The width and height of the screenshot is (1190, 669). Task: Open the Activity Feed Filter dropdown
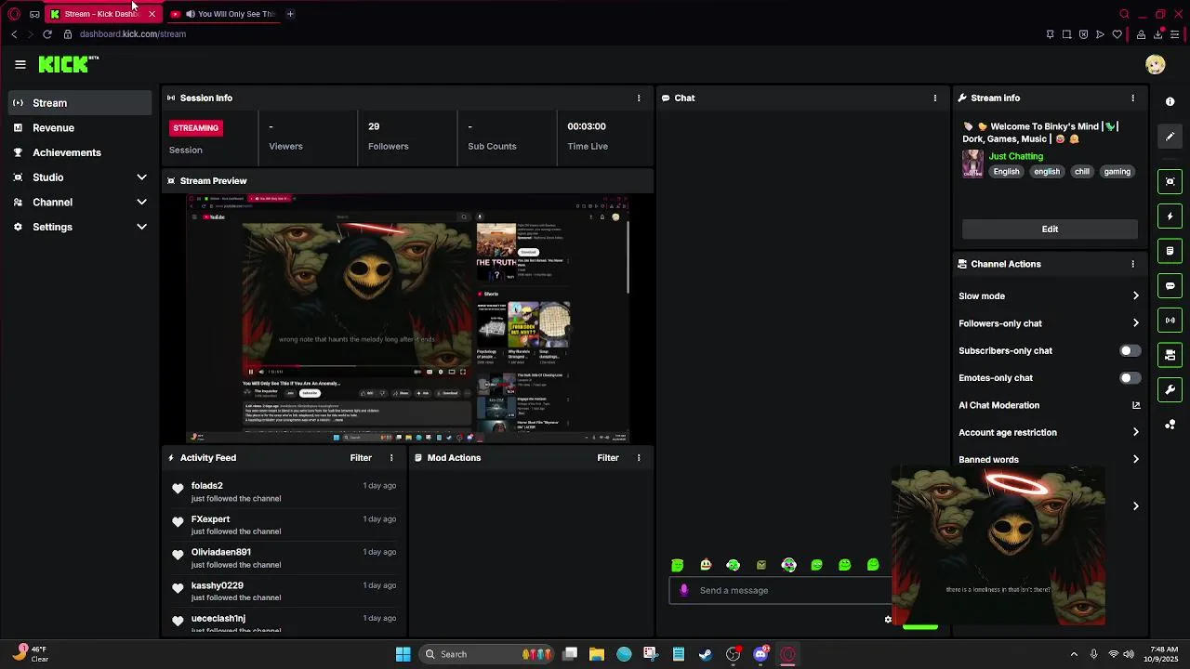361,457
